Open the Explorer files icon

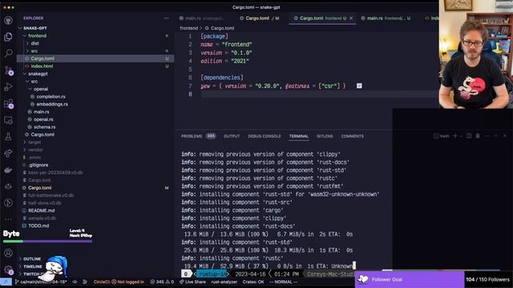click(x=9, y=37)
